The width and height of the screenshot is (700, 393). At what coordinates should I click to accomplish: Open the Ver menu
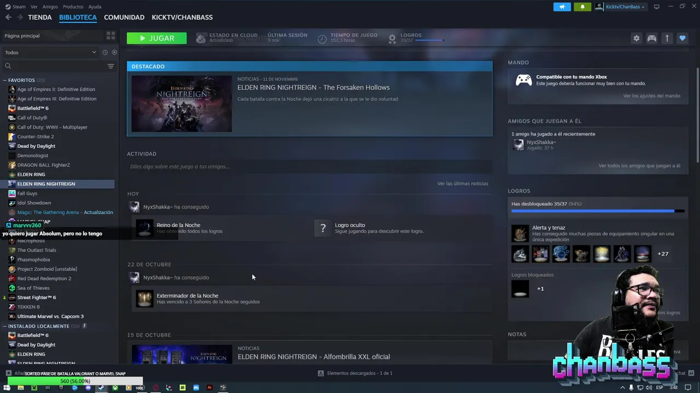coord(34,7)
